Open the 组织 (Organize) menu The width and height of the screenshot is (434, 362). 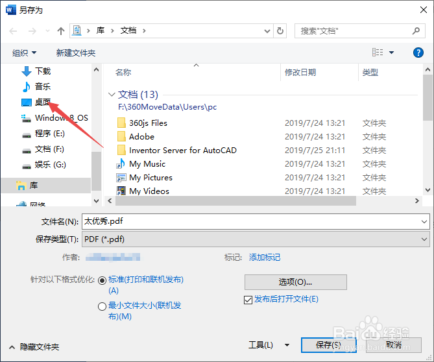24,53
